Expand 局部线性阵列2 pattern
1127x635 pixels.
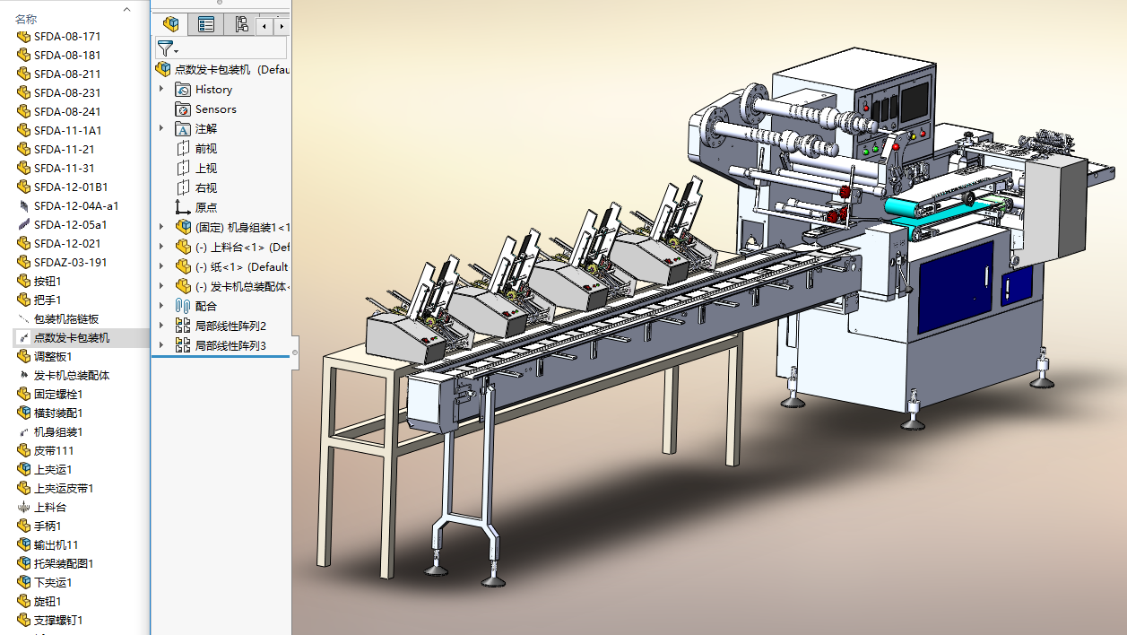pyautogui.click(x=161, y=326)
